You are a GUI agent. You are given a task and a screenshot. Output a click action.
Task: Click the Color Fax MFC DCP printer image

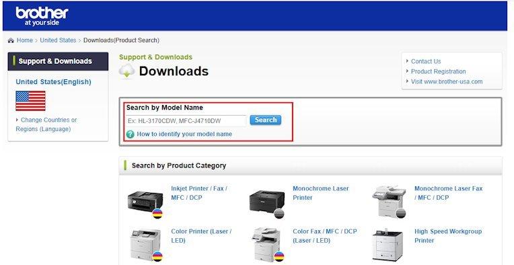268,245
